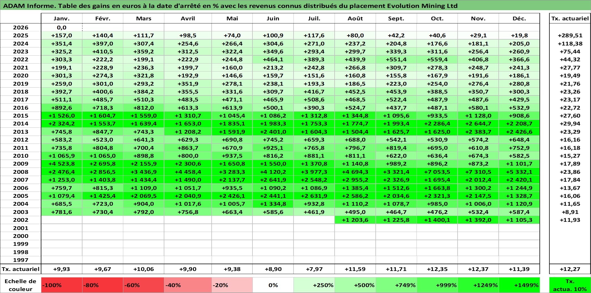Click the +9,93 bottom rate under Janv.

pyautogui.click(x=61, y=269)
